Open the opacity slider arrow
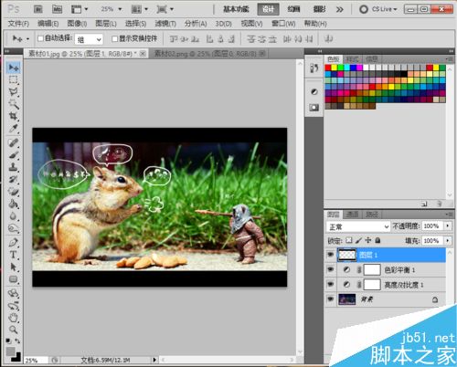Image resolution: width=457 pixels, height=367 pixels. click(x=448, y=226)
